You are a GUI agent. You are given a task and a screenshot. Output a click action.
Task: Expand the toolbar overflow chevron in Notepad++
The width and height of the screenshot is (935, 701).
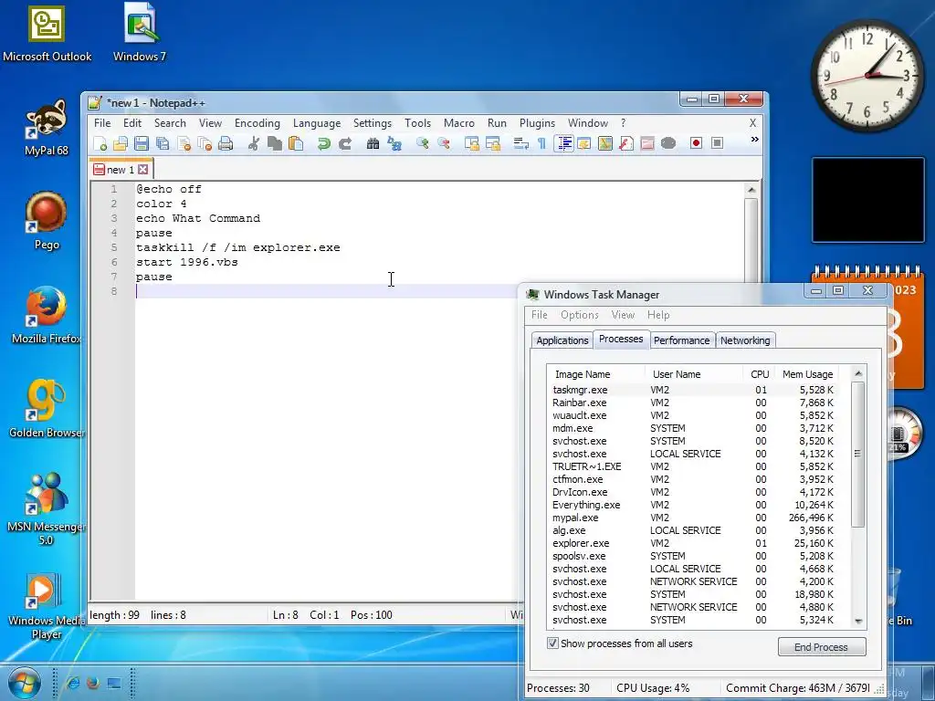754,140
